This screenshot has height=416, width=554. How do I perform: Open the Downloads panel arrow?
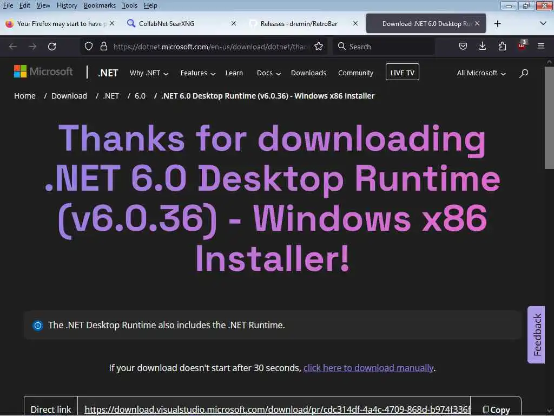pyautogui.click(x=482, y=47)
